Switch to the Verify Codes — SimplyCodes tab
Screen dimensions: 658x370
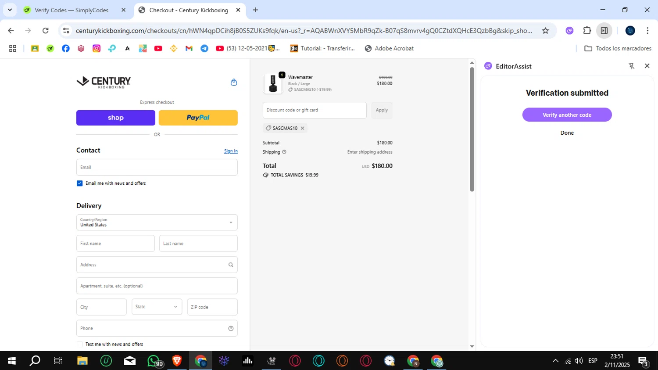[72, 10]
